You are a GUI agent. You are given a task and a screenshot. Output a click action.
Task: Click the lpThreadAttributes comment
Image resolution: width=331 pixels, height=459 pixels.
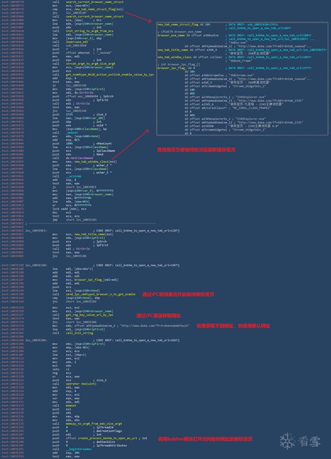[110, 446]
